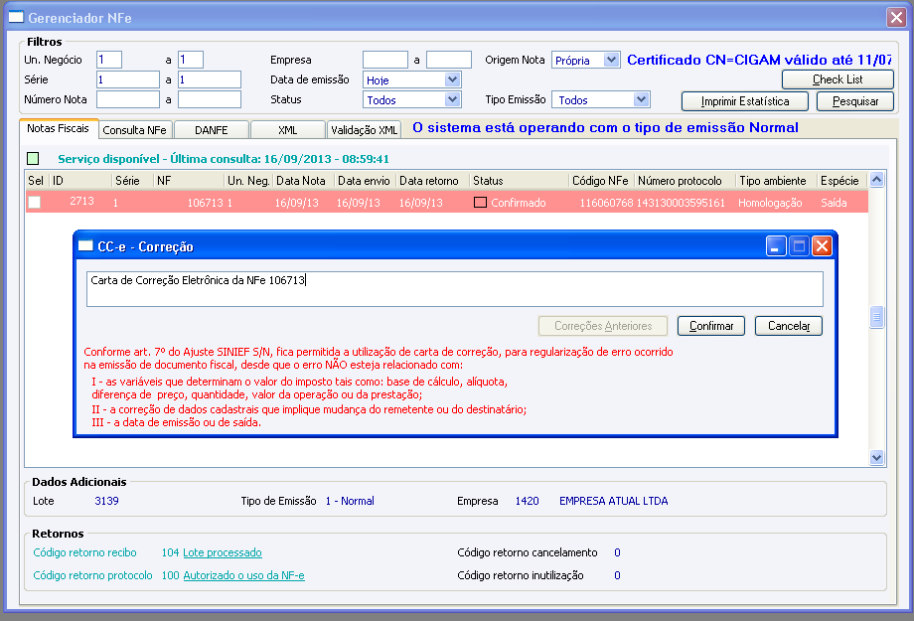
Task: Click the grid scrollbar down arrow
Action: (876, 458)
